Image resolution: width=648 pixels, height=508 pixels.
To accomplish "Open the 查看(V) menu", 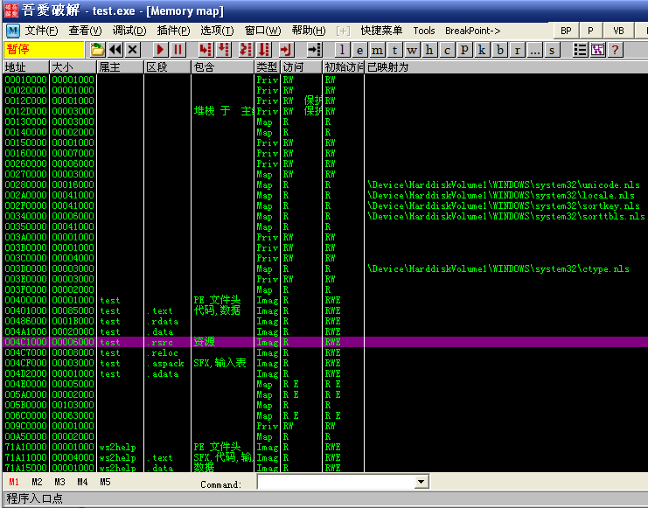I will point(85,31).
